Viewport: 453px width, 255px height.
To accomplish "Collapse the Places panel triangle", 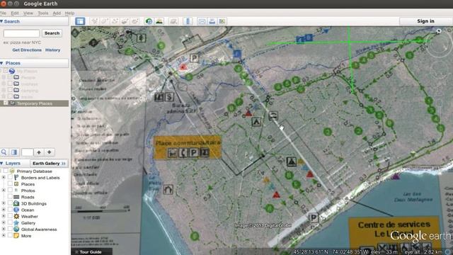I will click(x=1, y=63).
